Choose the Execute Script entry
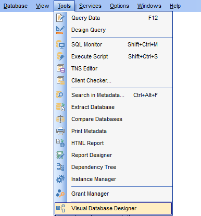 pyautogui.click(x=114, y=56)
